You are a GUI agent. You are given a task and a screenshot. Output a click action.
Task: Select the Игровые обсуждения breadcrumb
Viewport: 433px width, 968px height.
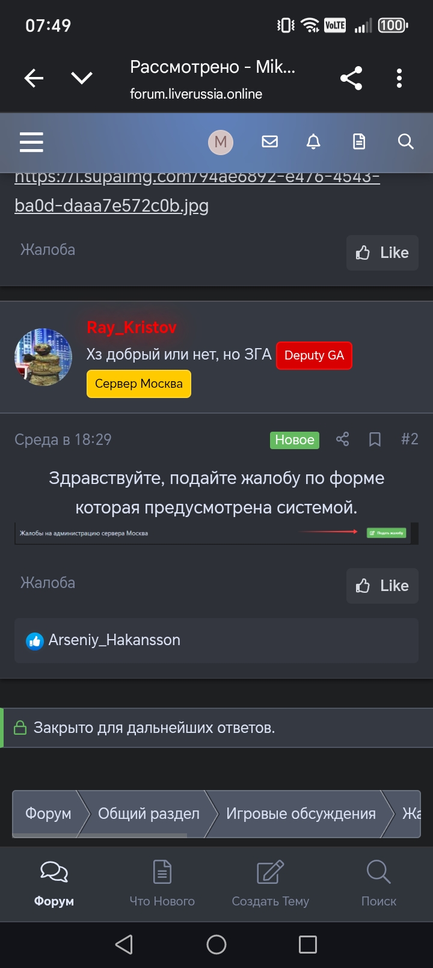click(x=301, y=813)
